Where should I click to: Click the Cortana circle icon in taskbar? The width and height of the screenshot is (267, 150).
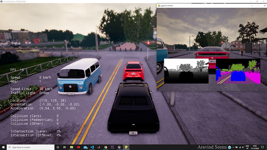coord(58,147)
